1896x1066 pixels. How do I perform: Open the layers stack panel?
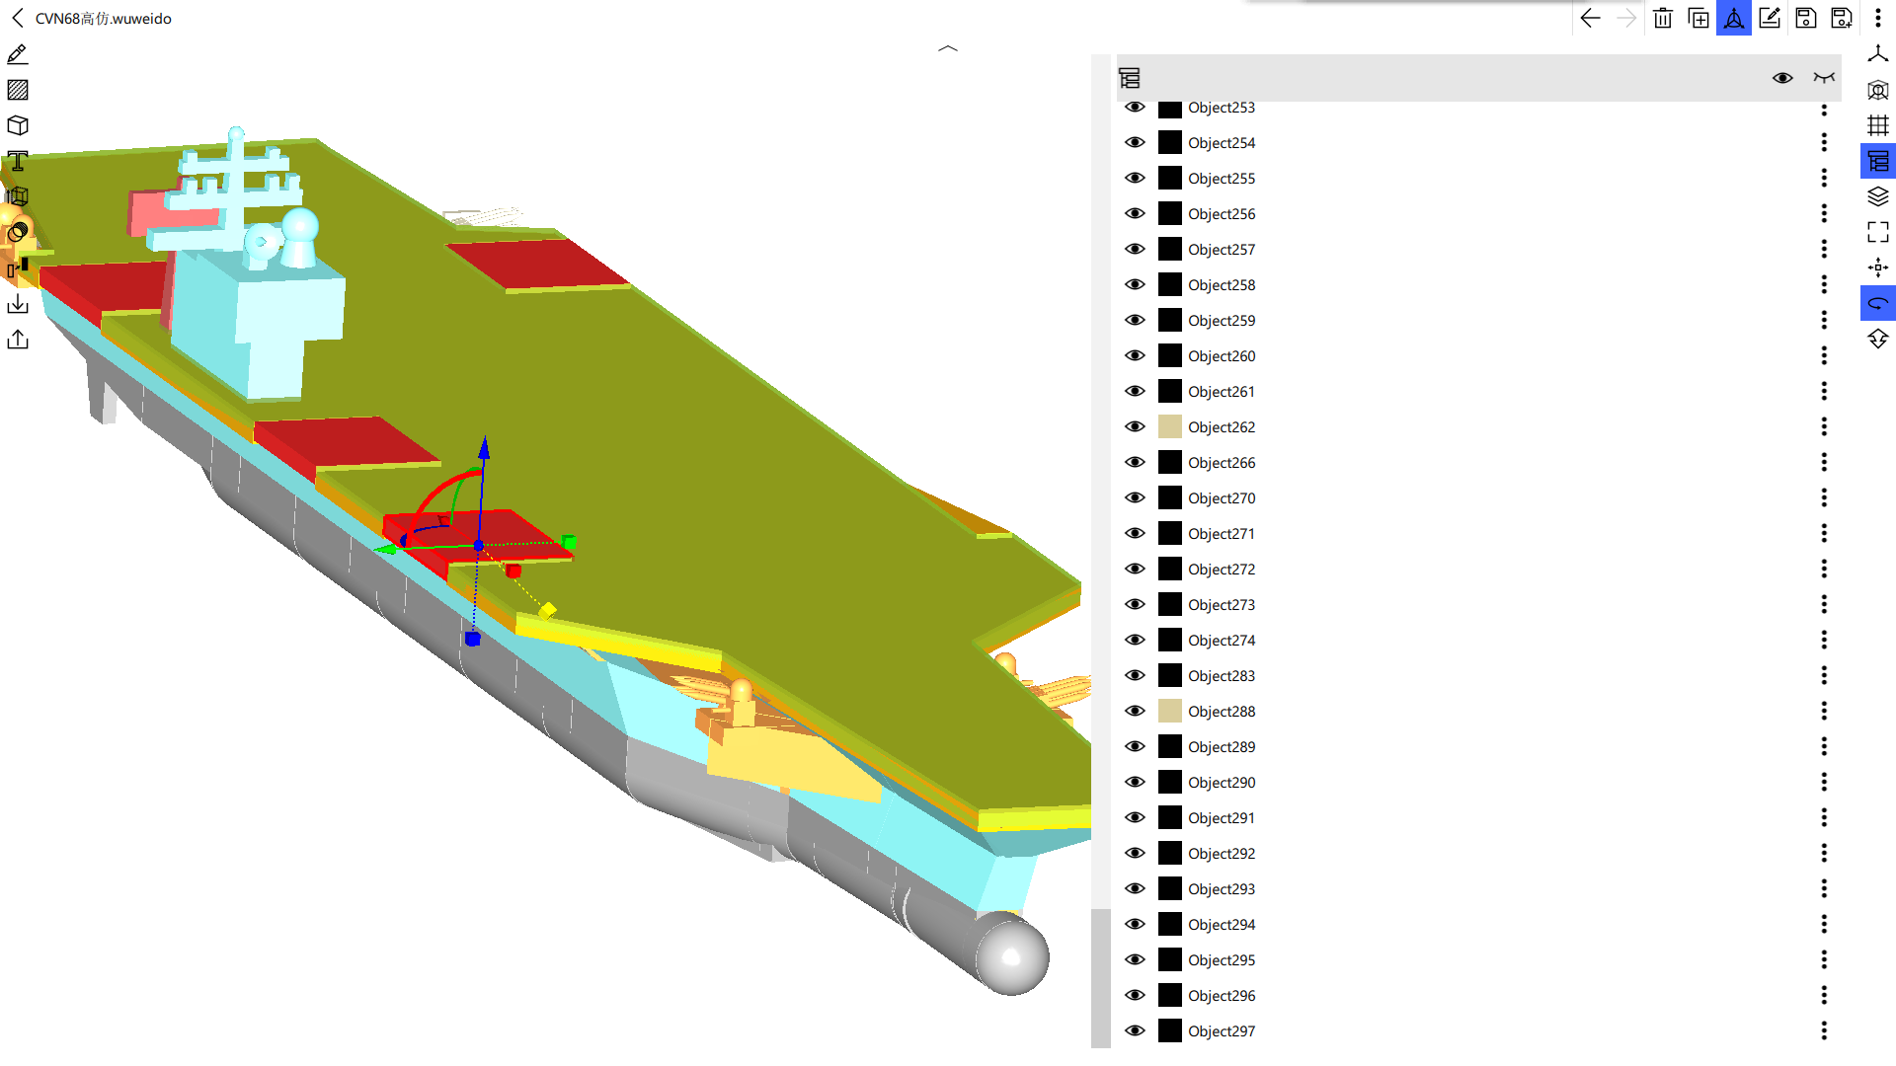click(x=1878, y=196)
